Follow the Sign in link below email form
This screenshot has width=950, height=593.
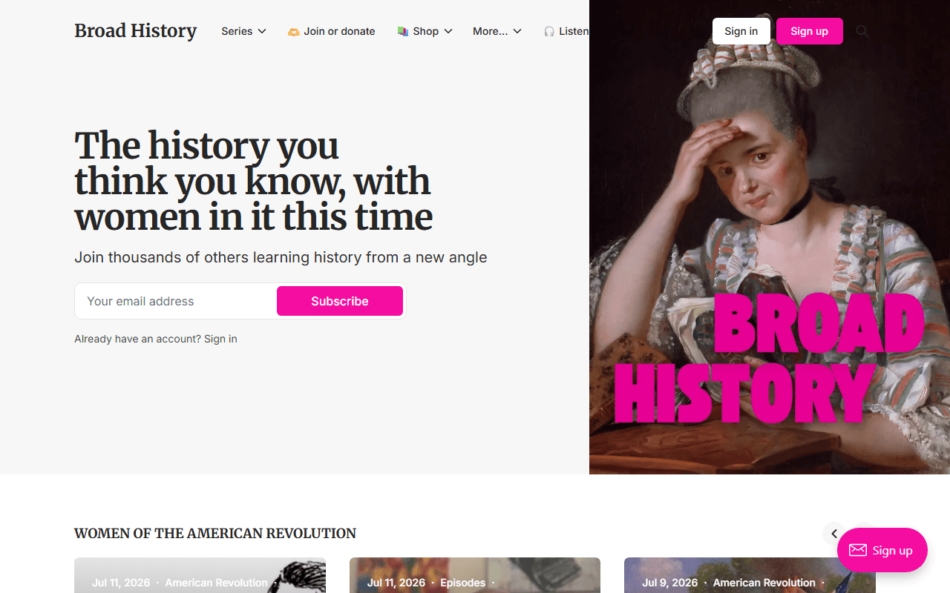click(x=220, y=339)
